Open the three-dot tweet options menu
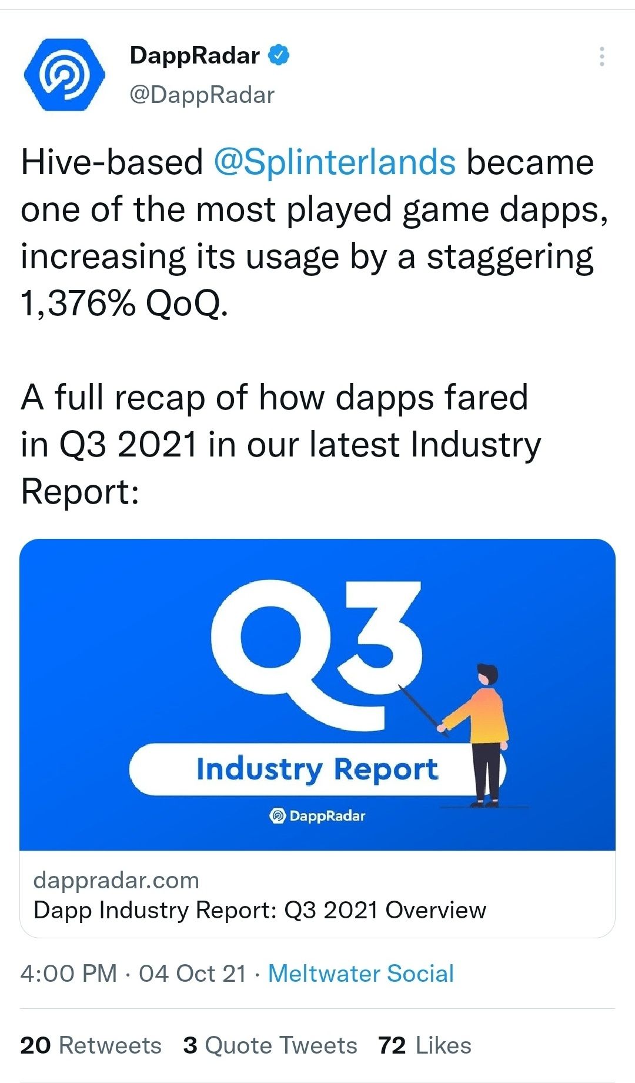 tap(601, 56)
